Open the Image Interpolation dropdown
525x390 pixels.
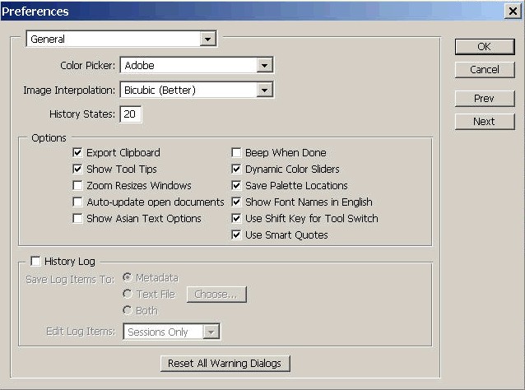pos(264,90)
